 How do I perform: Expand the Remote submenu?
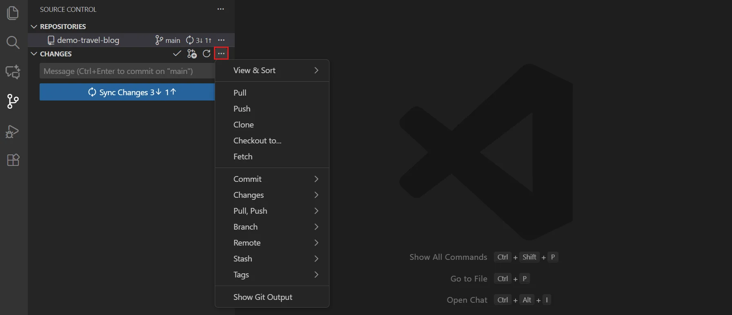[x=272, y=243]
